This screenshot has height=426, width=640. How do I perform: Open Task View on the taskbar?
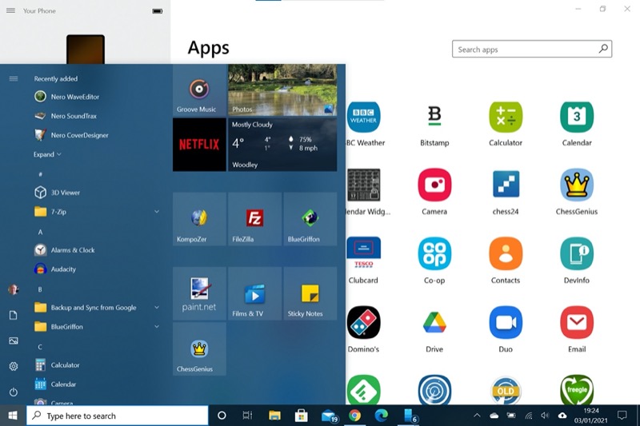[247, 416]
